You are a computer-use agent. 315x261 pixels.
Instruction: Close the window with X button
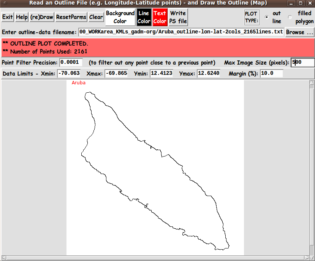coord(310,3)
